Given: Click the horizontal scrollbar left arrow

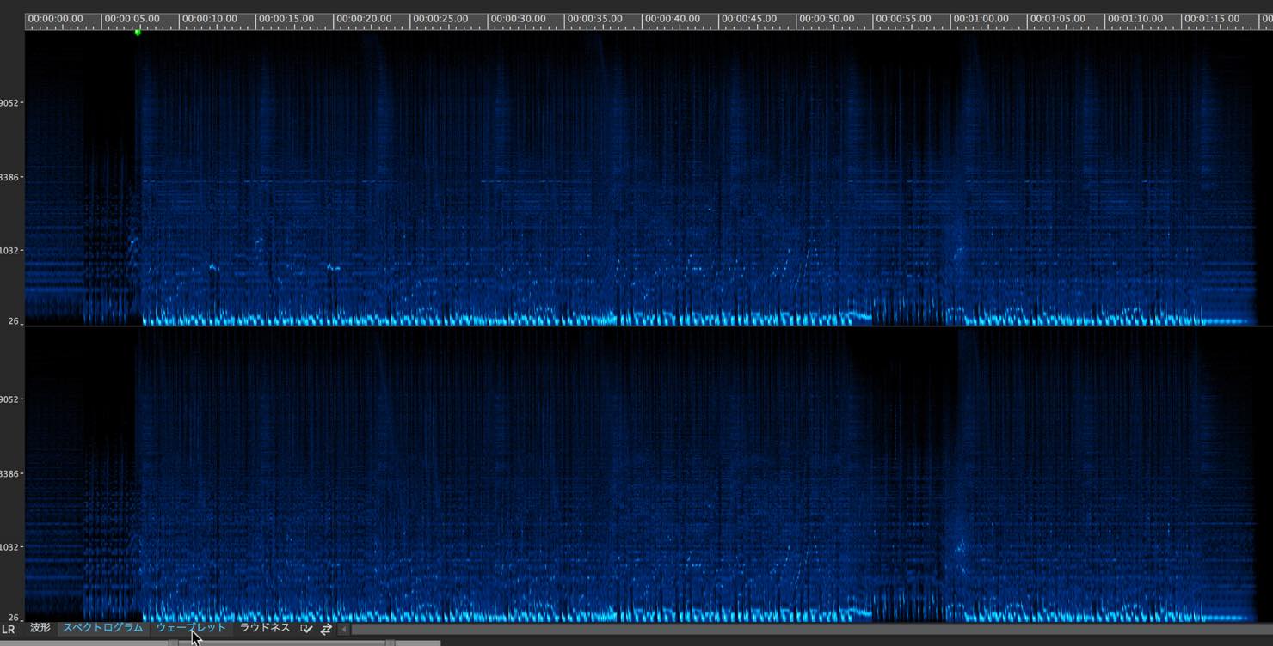Looking at the screenshot, I should pos(344,629).
